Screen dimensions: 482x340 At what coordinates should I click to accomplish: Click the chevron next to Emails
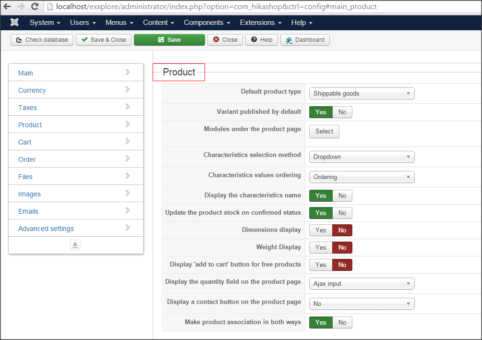[128, 210]
